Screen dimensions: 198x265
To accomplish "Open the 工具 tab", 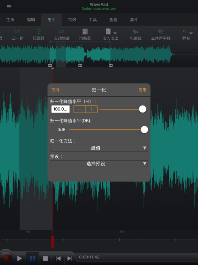I will [x=93, y=20].
